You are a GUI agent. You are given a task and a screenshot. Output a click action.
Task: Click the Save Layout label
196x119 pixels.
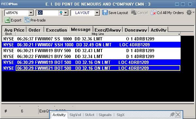coord(118,13)
